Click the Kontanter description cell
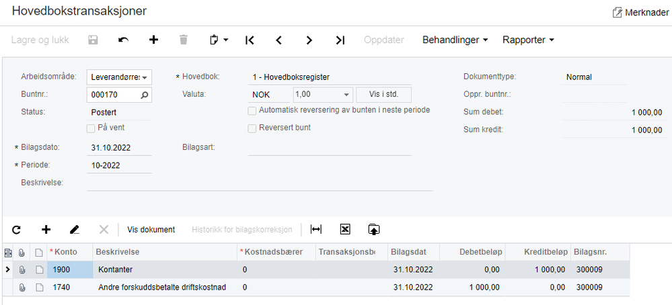Screen dimensions: 672x305 click(165, 270)
